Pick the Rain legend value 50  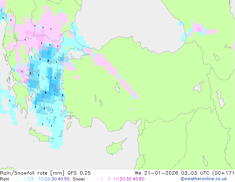point(67,179)
